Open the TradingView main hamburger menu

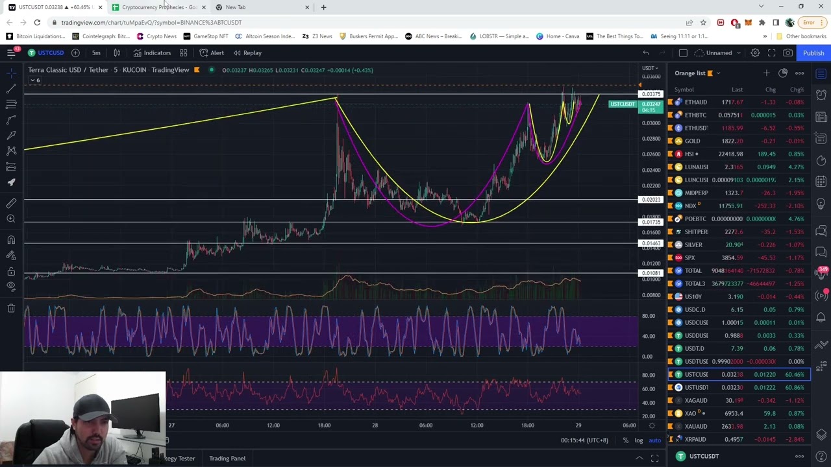coord(11,53)
